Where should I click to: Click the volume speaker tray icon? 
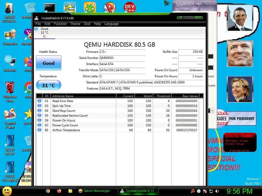pyautogui.click(x=217, y=191)
